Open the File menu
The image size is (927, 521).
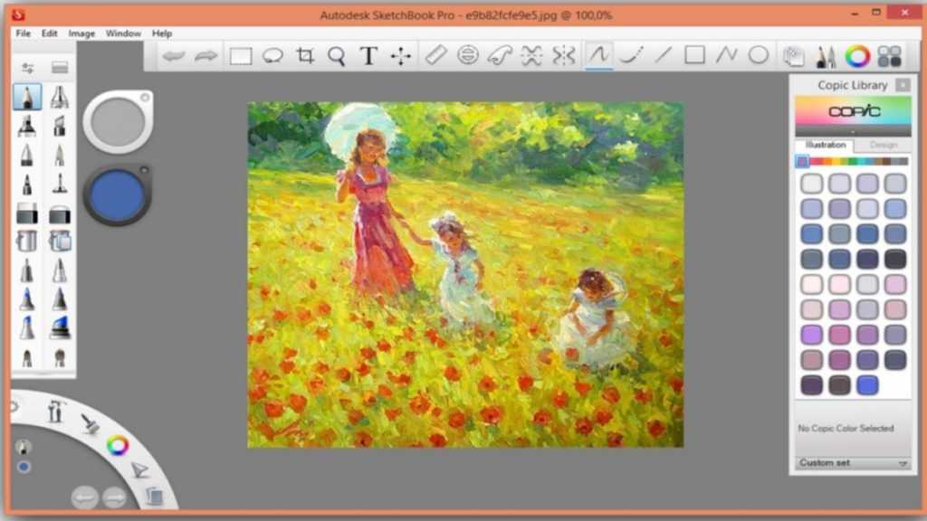coord(23,33)
